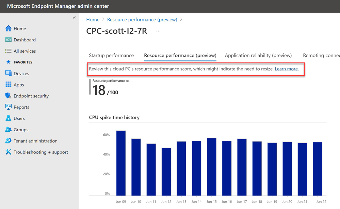This screenshot has height=209, width=340.
Task: Go to All services label
Action: coord(25,51)
